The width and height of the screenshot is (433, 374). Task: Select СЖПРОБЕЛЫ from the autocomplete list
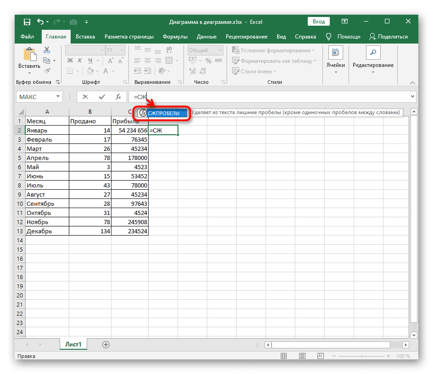pos(163,113)
